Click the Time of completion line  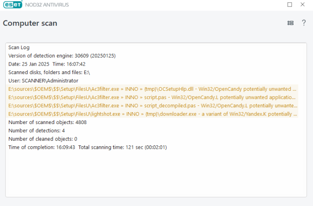click(x=87, y=147)
